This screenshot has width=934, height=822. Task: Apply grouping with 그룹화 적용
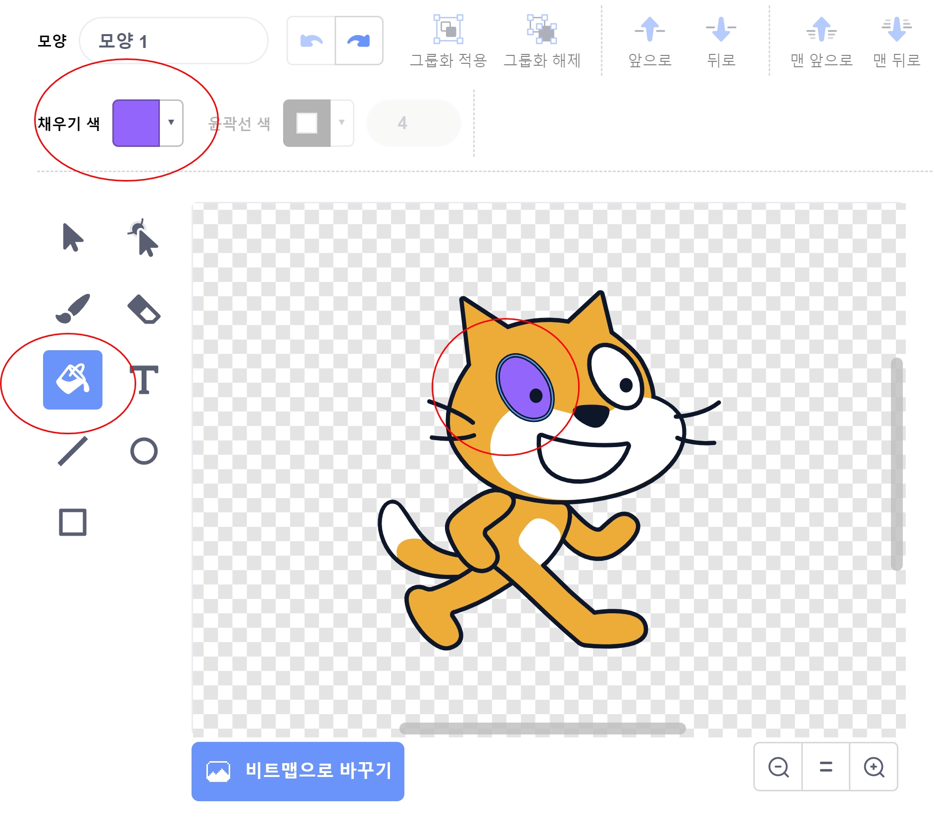448,42
